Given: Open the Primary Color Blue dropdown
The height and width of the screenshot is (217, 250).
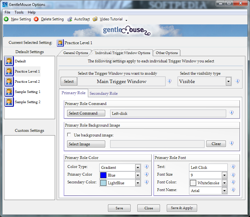Looking at the screenshot, I should coord(138,175).
